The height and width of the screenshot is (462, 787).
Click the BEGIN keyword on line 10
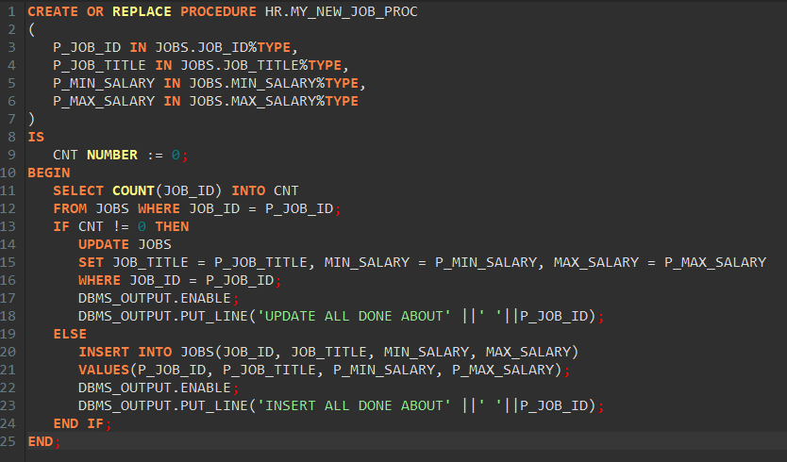[49, 173]
